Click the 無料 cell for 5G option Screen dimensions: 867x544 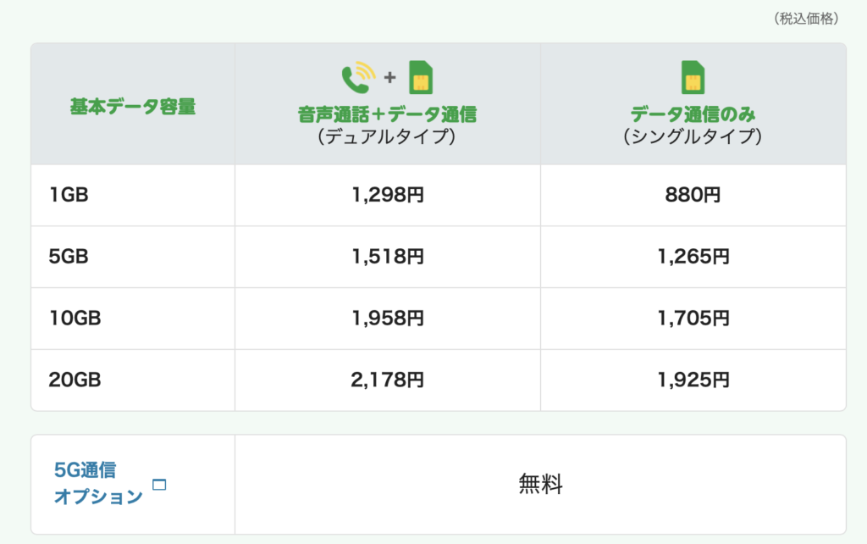click(x=540, y=485)
